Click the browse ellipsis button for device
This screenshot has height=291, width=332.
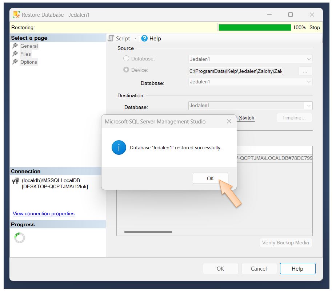[x=305, y=71]
